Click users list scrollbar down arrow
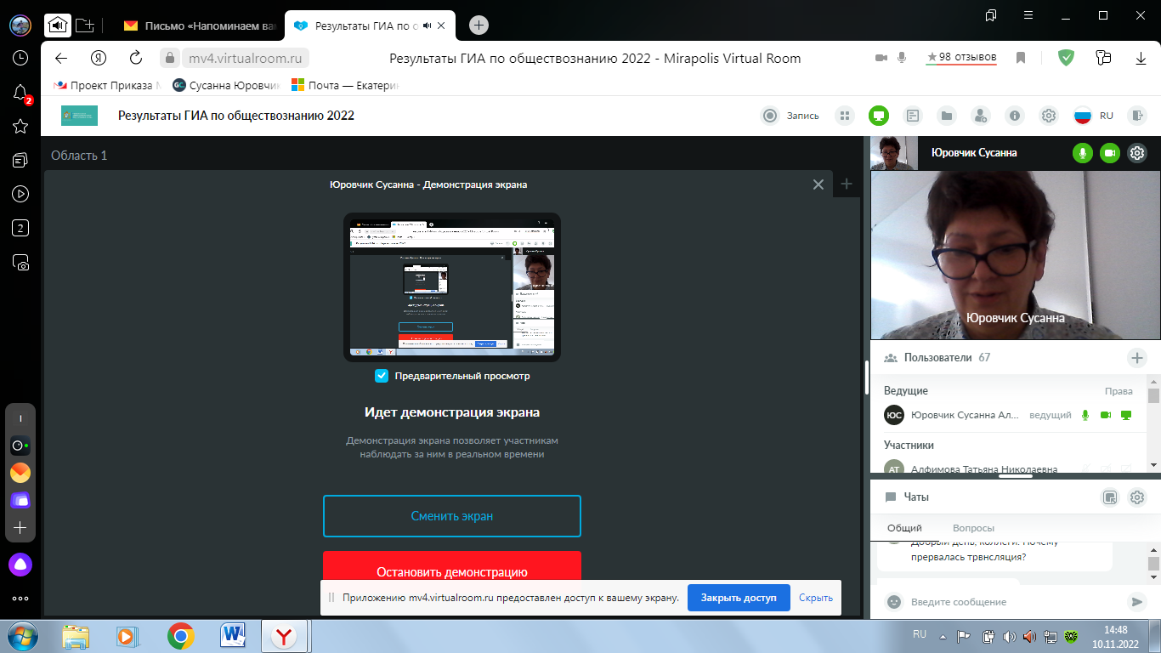Viewport: 1161px width, 653px height. tap(1153, 465)
